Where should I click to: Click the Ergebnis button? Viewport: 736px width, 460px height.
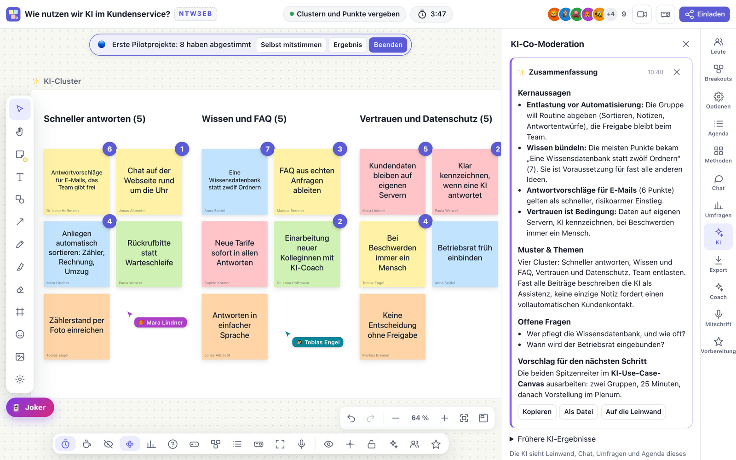click(348, 45)
